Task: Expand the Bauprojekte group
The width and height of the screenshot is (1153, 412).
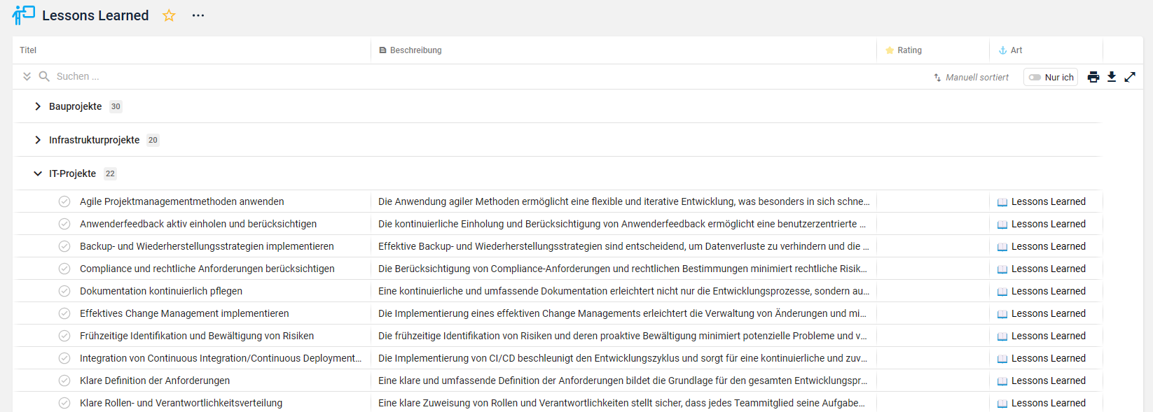Action: tap(38, 106)
